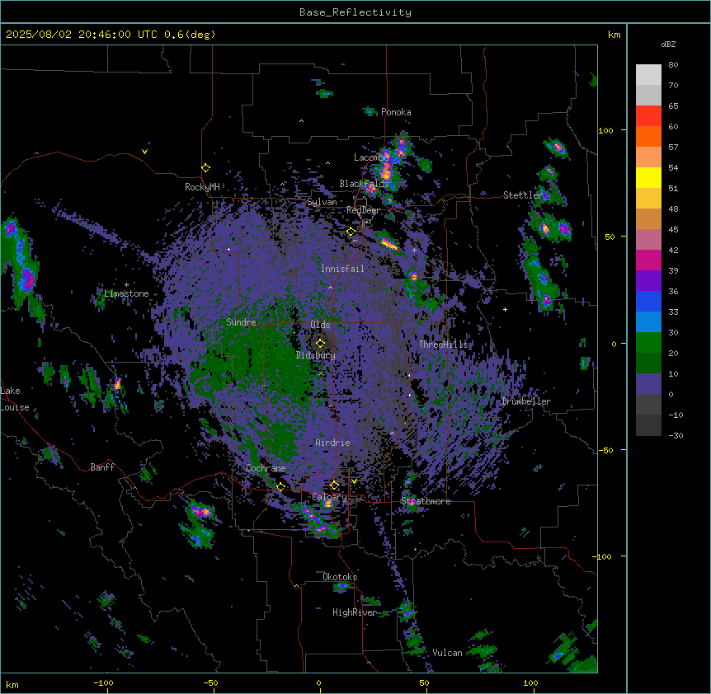Select the light gray swatch between 80 and 70
The width and height of the screenshot is (711, 694).
pos(648,74)
